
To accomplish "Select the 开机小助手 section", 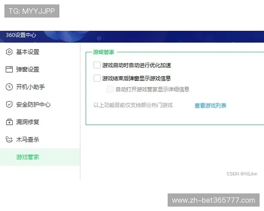I will click(x=40, y=87).
